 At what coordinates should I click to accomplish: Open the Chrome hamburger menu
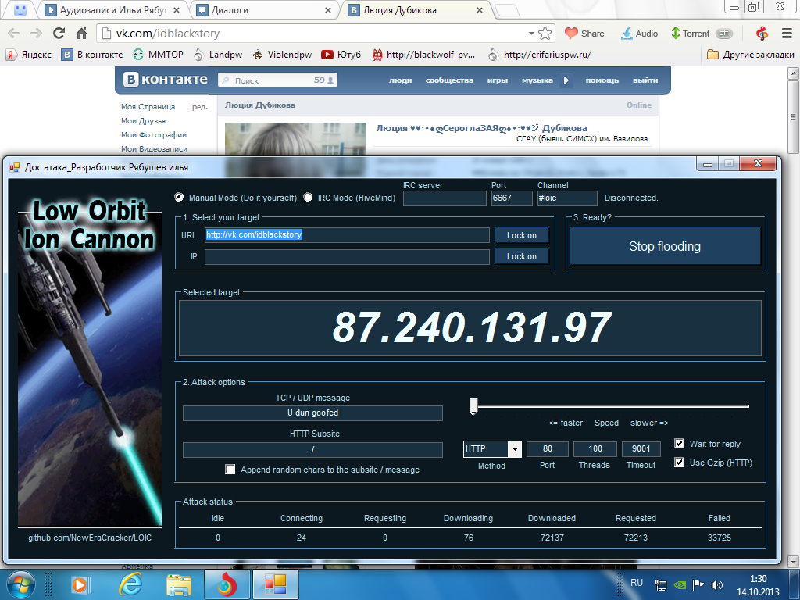(787, 34)
